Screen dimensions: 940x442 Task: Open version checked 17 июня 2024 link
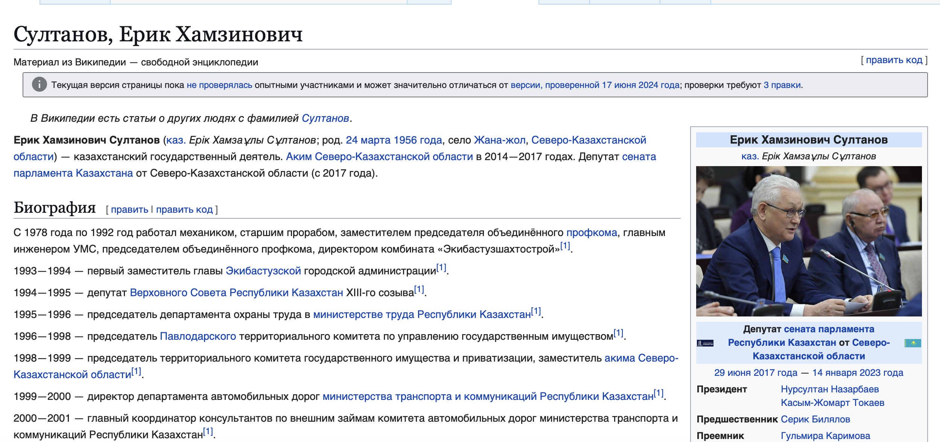point(595,85)
